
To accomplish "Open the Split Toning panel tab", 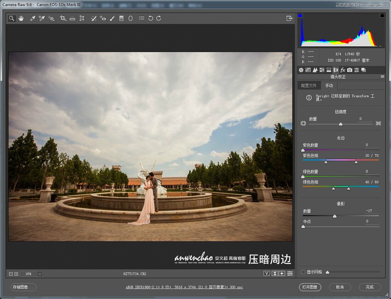I will (x=329, y=70).
